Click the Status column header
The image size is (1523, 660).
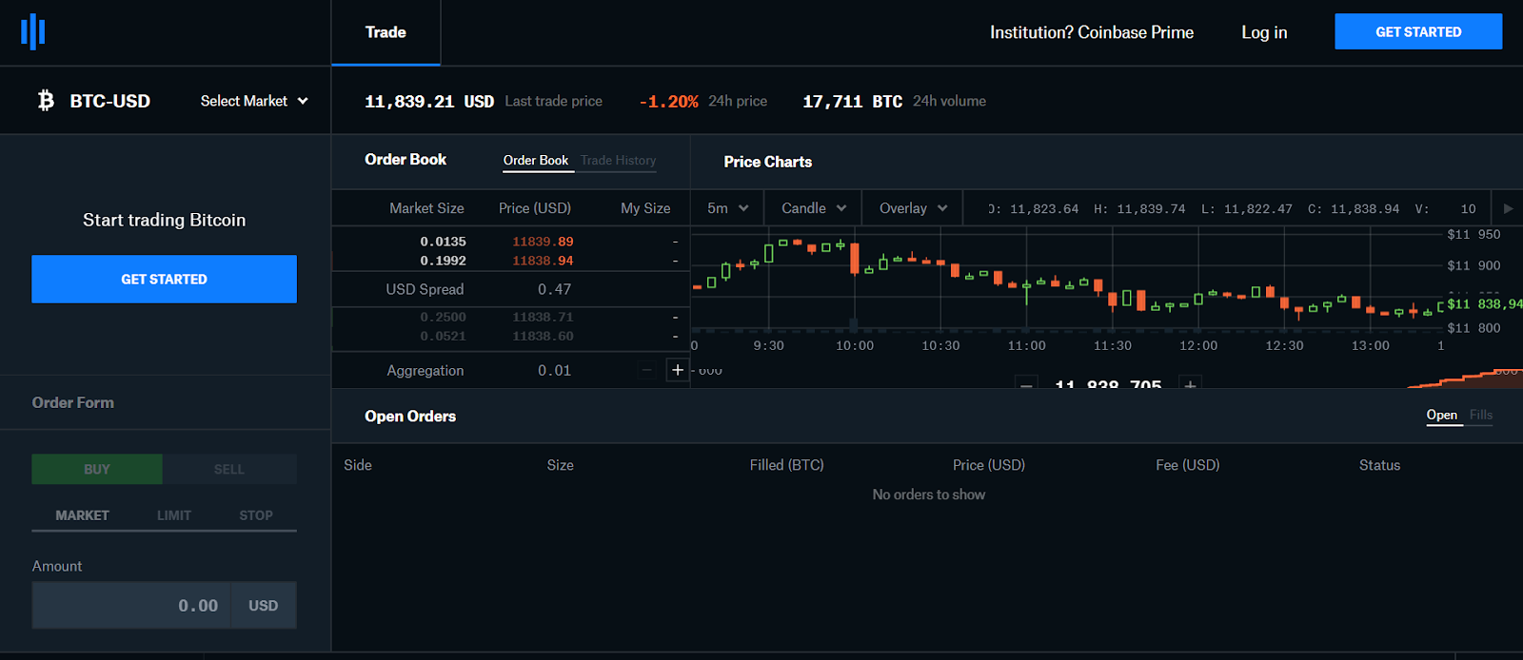[1379, 465]
